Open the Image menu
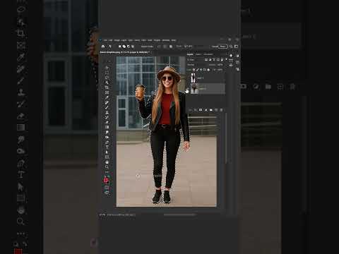 click(117, 40)
